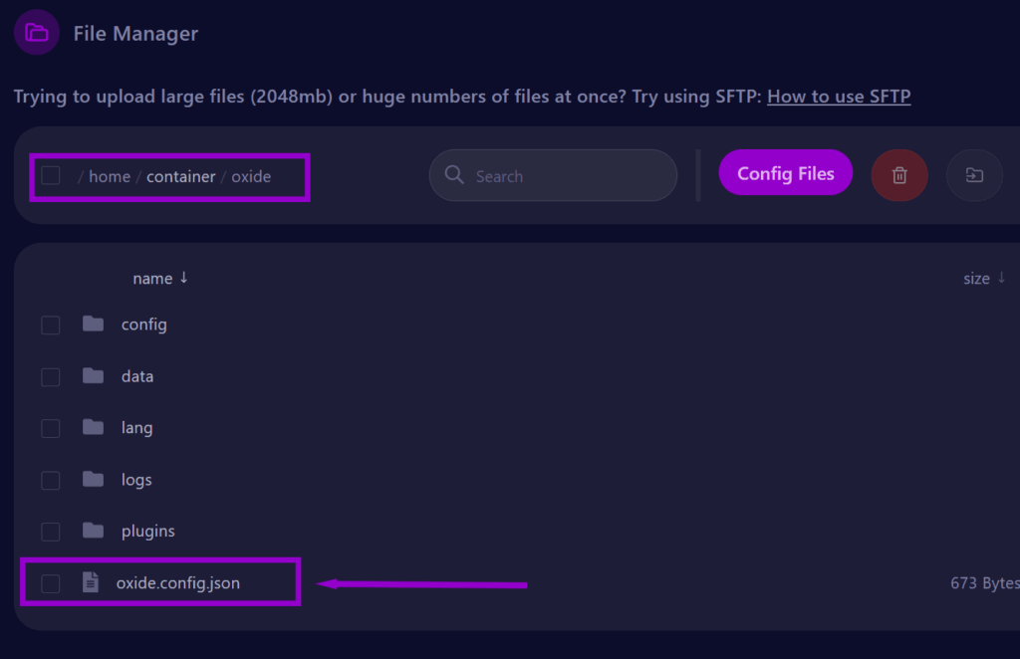Check the box for the plugins folder
Image resolution: width=1020 pixels, height=659 pixels.
(x=51, y=532)
